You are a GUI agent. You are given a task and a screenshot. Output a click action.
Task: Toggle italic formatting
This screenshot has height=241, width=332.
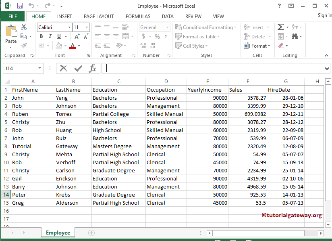click(x=50, y=36)
